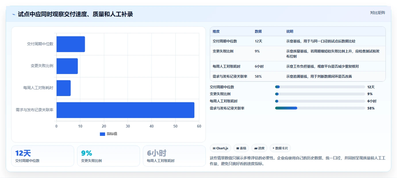Viewport: 397px width, 178px height.
Task: Select the 进度 tag chip
Action: [x=259, y=148]
